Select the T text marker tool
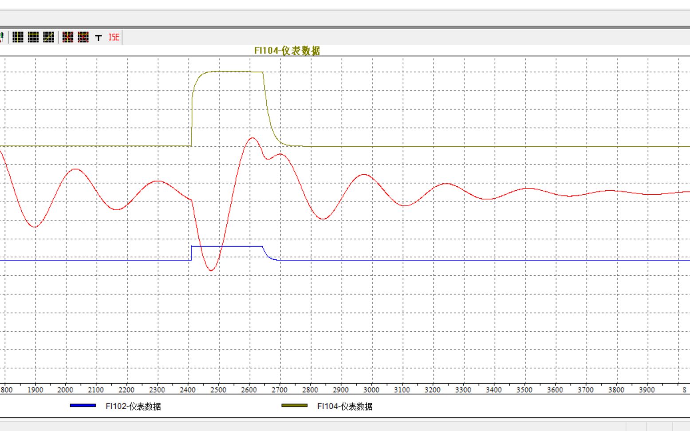Screen dimensions: 690x431 coord(99,38)
